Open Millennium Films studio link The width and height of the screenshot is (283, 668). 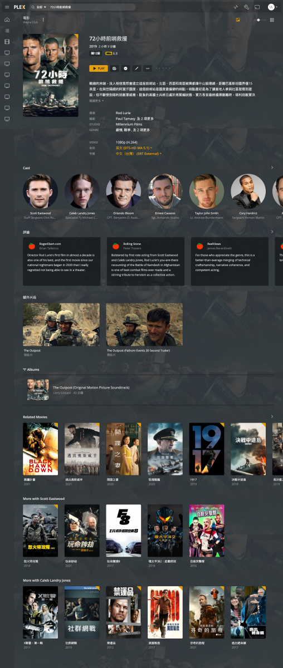click(129, 124)
